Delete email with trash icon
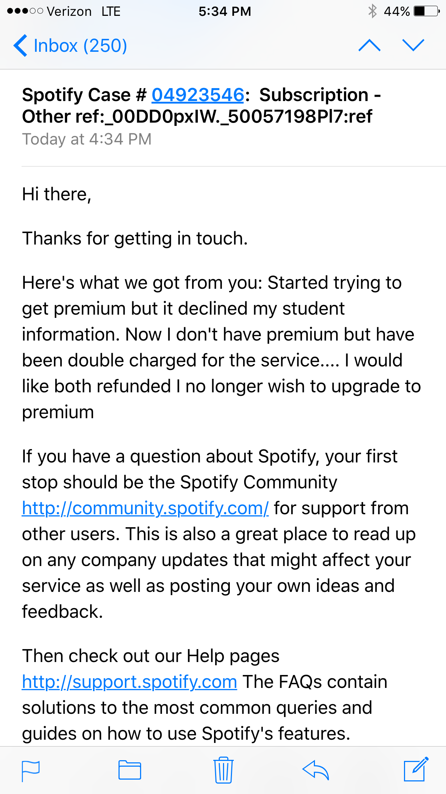Image resolution: width=446 pixels, height=794 pixels. (223, 770)
